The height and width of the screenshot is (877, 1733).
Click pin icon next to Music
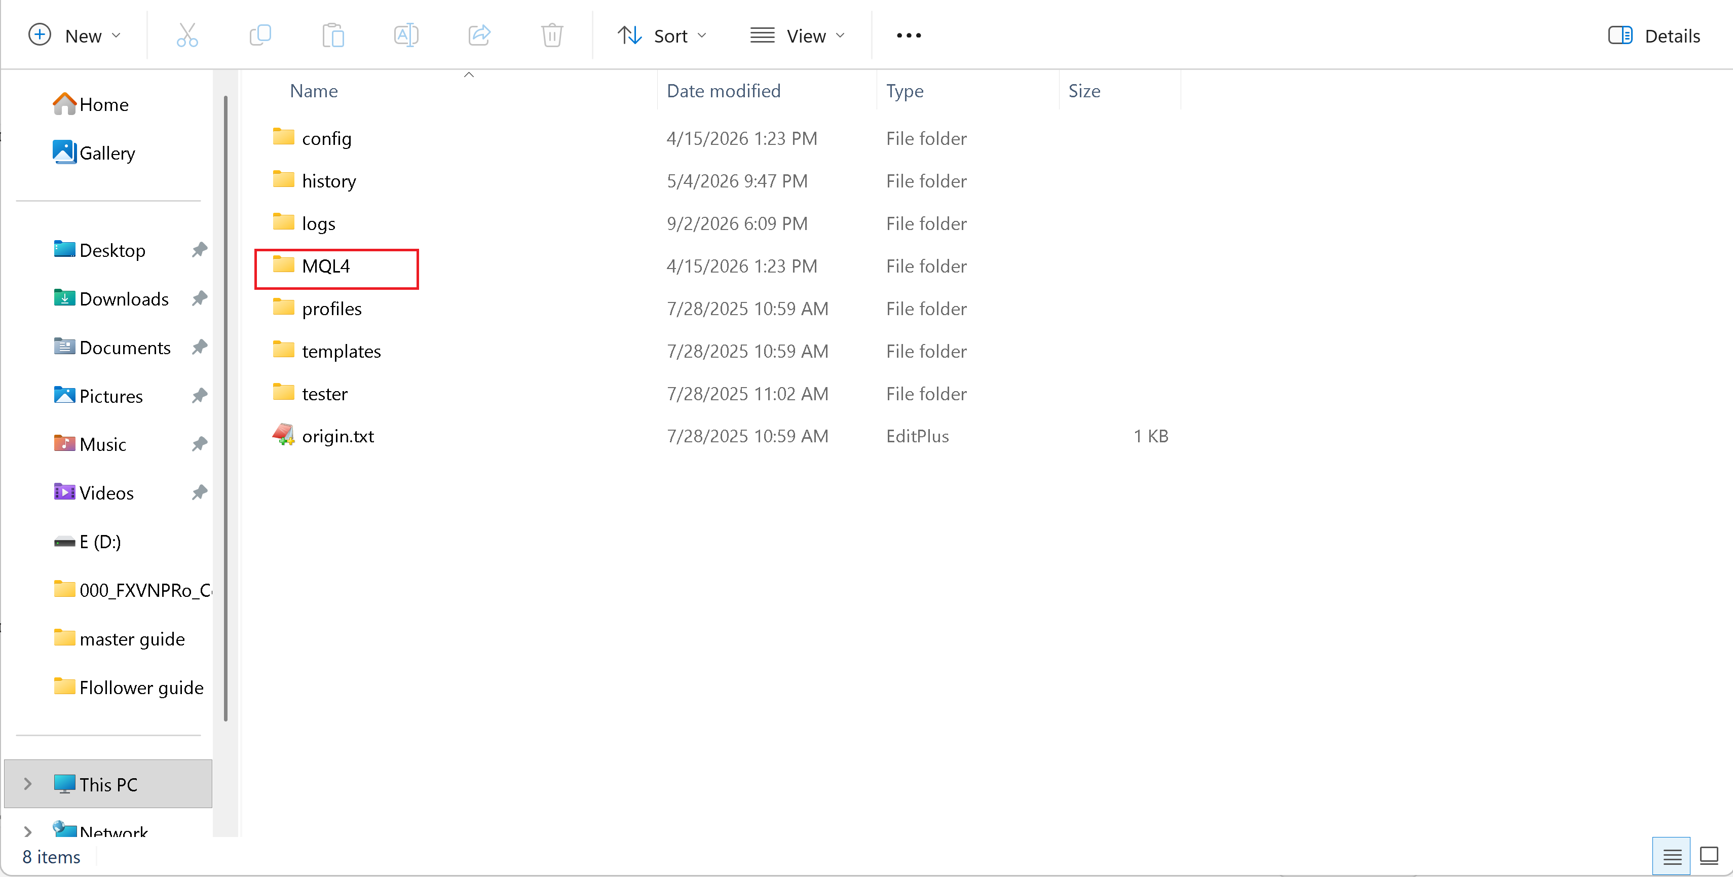199,444
